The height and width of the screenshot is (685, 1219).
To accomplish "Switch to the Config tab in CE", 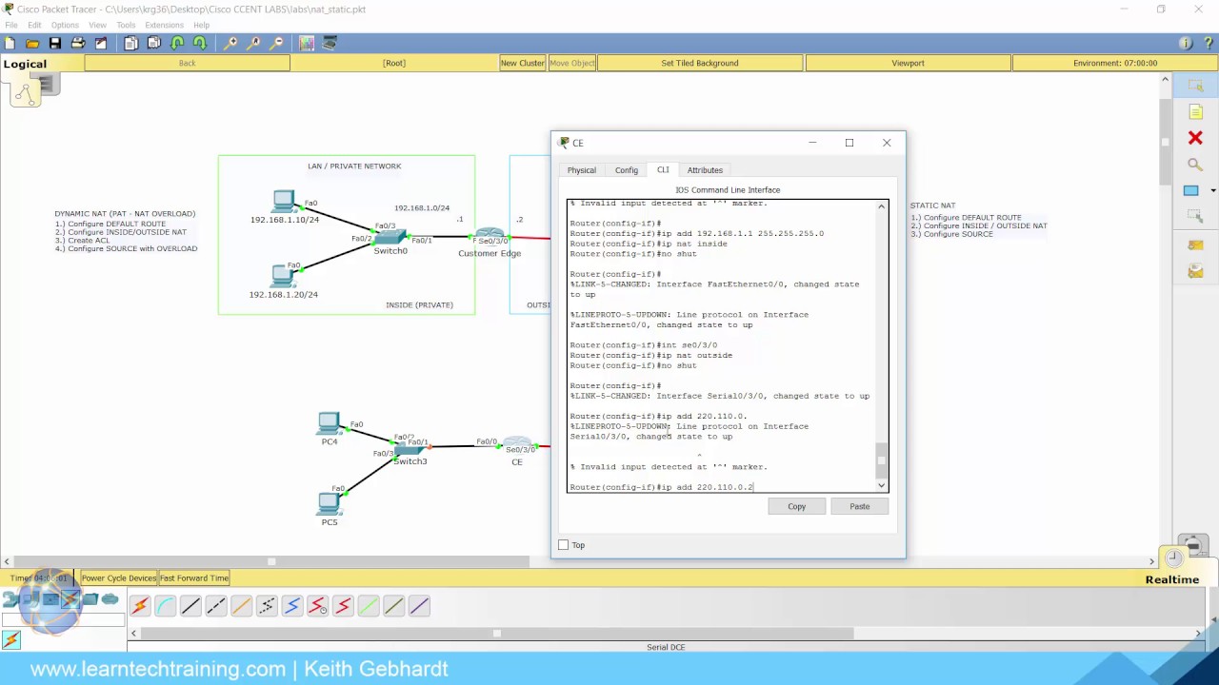I will (627, 170).
